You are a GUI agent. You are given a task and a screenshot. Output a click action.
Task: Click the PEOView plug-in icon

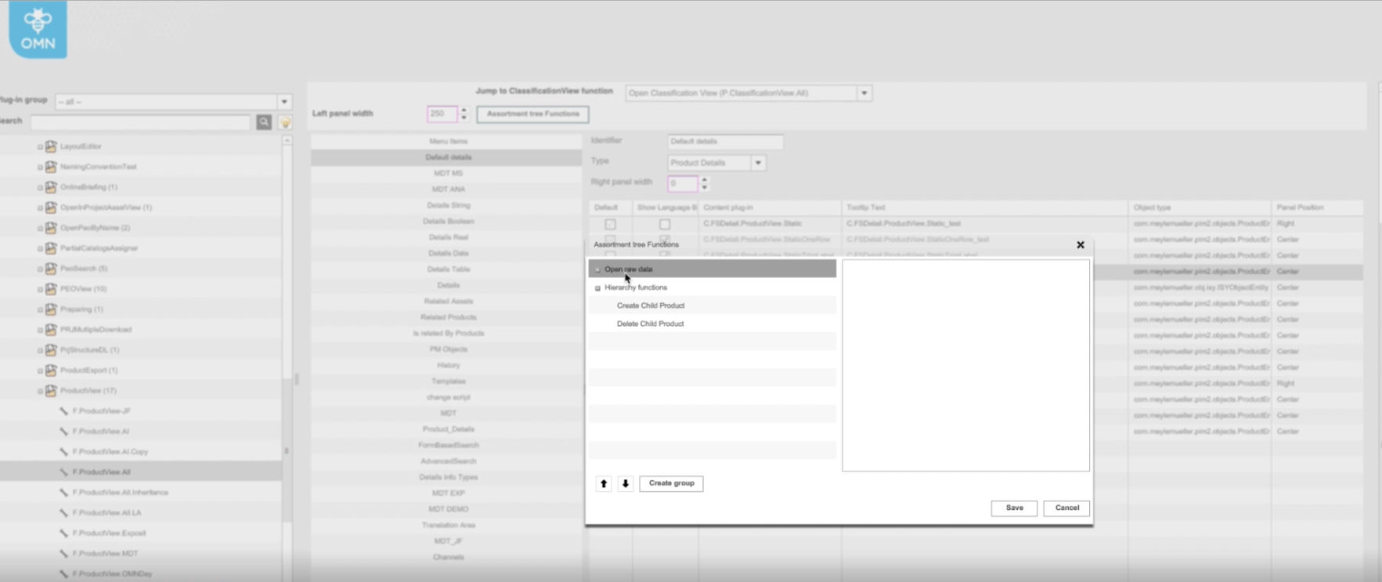tap(51, 289)
